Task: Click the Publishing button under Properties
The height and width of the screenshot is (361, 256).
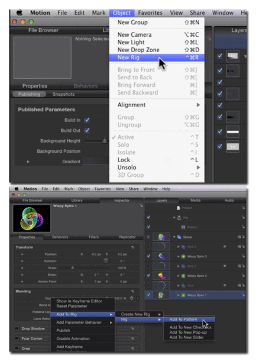Action: (x=29, y=94)
